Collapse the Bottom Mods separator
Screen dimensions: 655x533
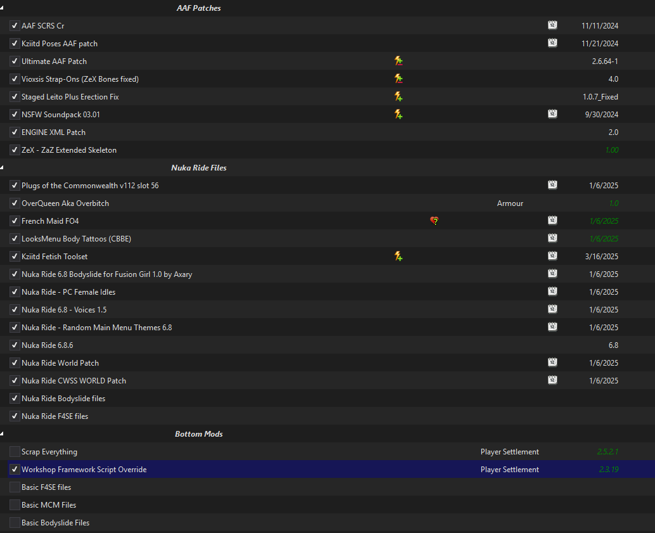click(x=2, y=433)
